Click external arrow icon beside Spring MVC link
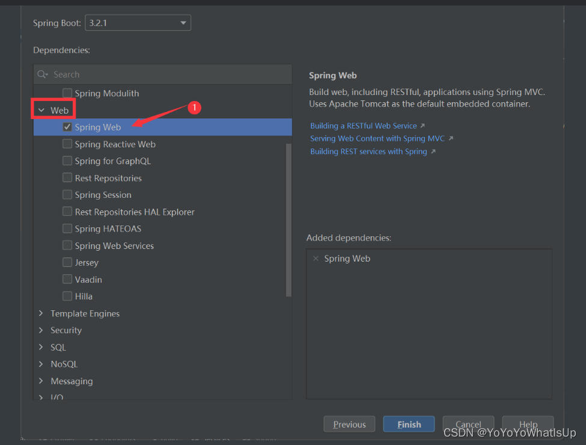The width and height of the screenshot is (586, 445). (x=451, y=138)
